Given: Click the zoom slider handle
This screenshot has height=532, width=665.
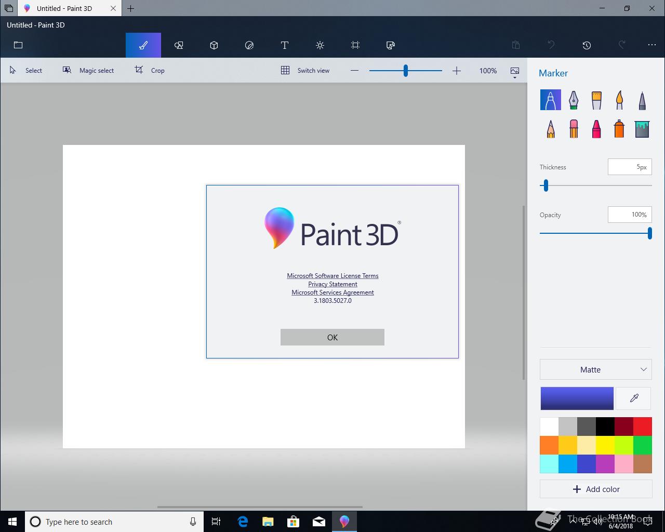Looking at the screenshot, I should (x=406, y=71).
